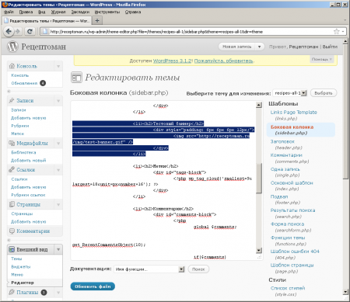
Task: Click the Выйти logout link
Action: click(x=330, y=47)
